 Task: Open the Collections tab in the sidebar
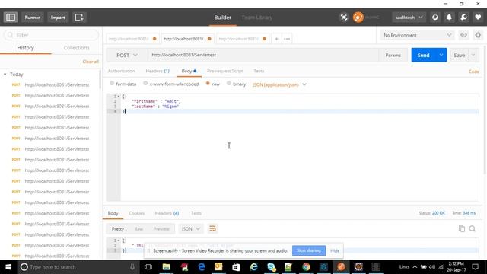tap(76, 47)
